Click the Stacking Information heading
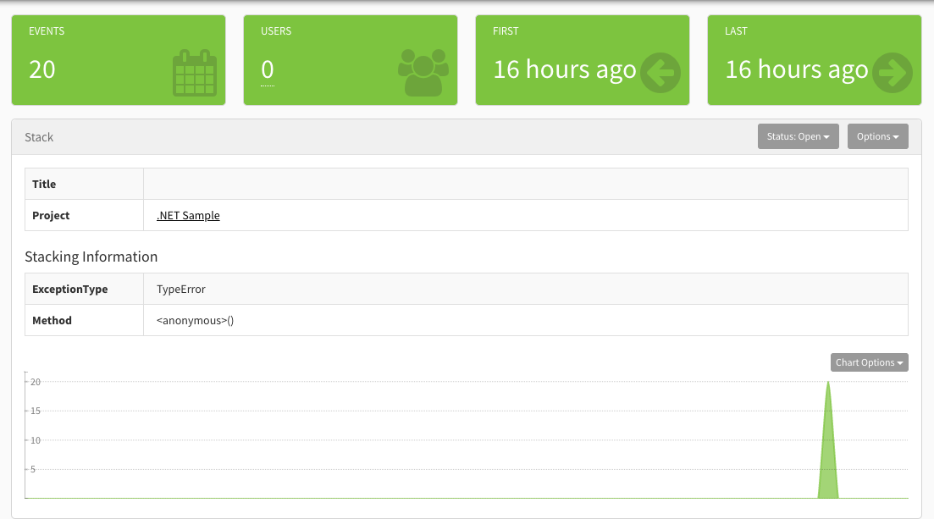The image size is (934, 519). (91, 257)
